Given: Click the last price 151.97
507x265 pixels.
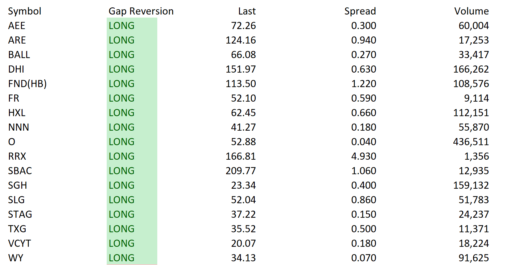Looking at the screenshot, I should (241, 69).
